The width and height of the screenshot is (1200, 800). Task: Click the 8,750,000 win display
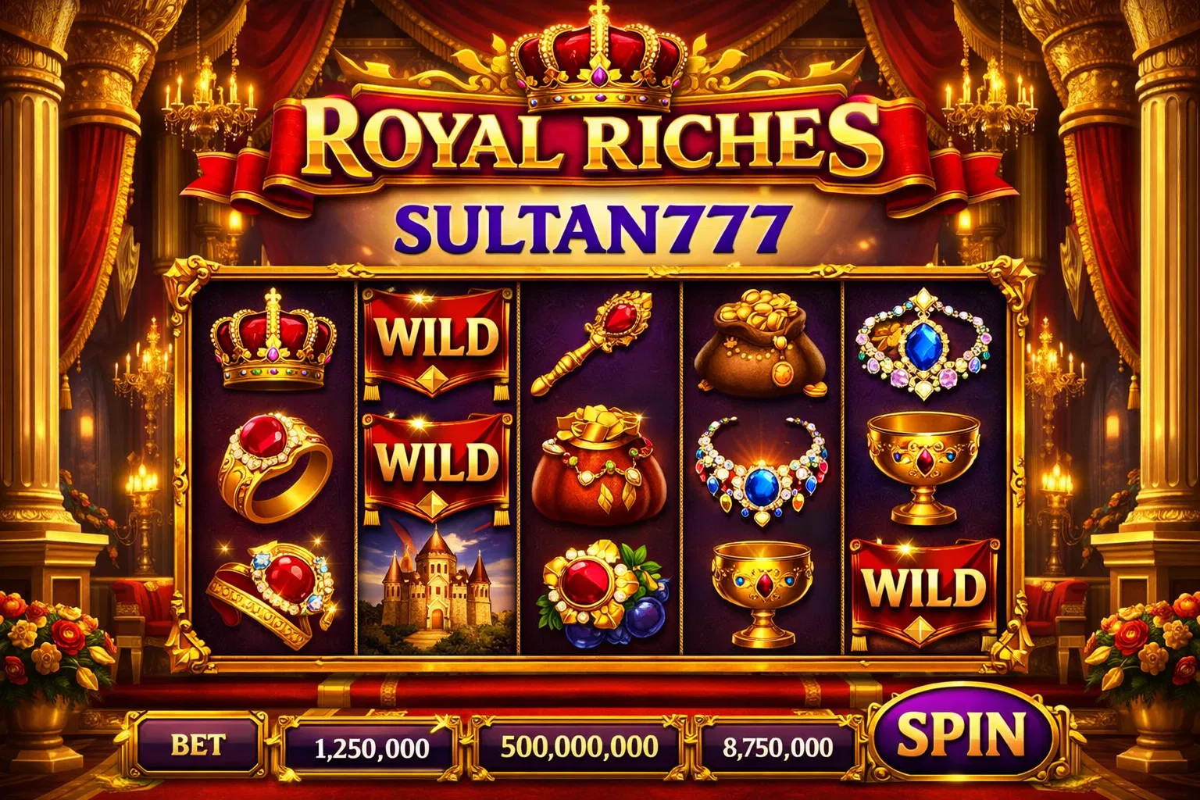(x=777, y=748)
